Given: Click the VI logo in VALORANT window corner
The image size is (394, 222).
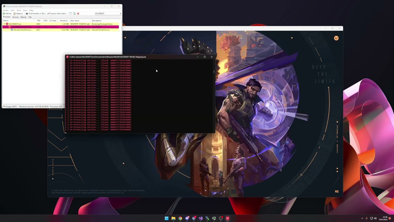Looking at the screenshot, I should [x=336, y=191].
